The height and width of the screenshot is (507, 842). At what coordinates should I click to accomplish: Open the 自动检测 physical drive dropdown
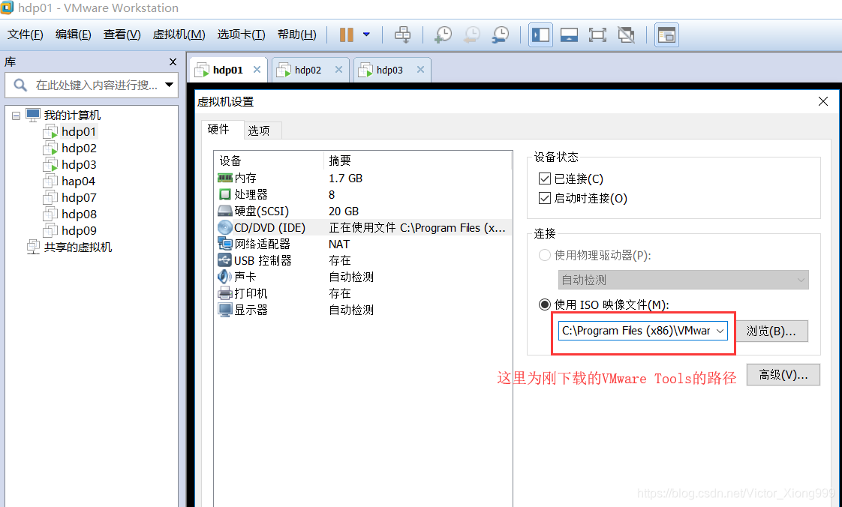[683, 280]
